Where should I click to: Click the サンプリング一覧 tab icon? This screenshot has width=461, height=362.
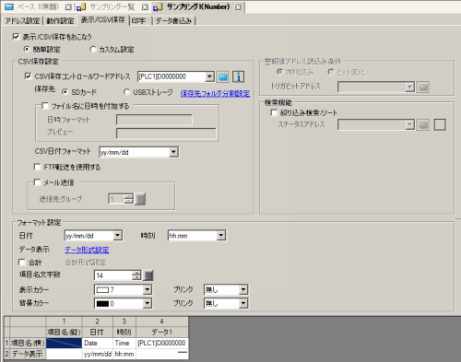coord(81,6)
